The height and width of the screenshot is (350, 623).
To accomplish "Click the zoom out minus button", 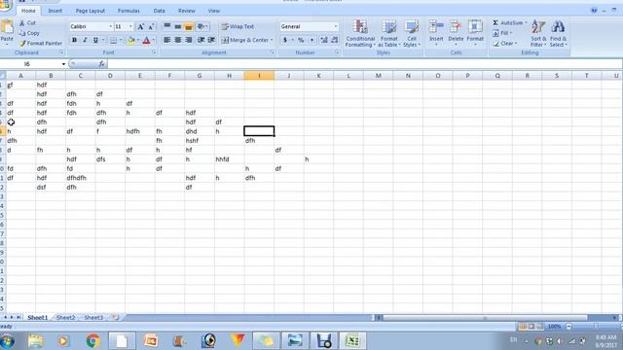I will [568, 327].
